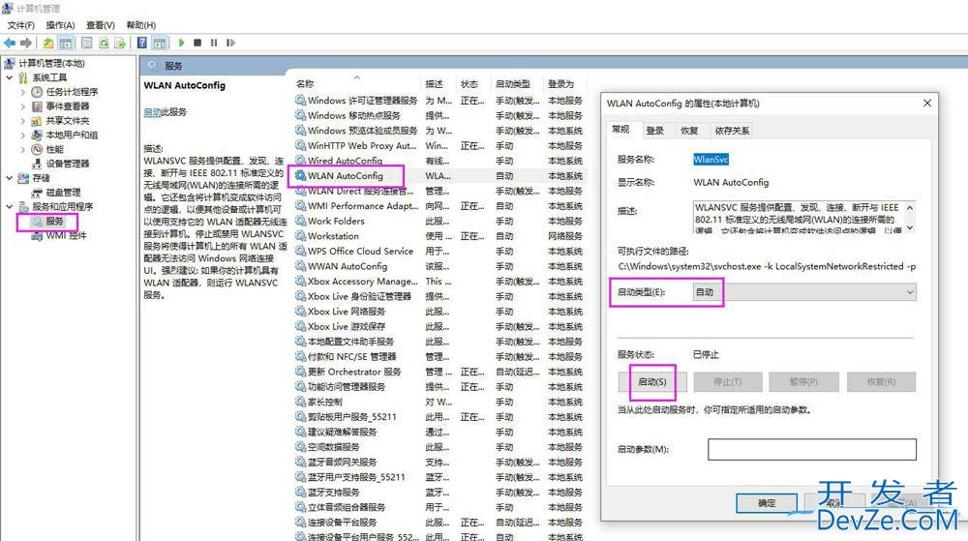Select the 共享文件夹 icon in the tree
This screenshot has width=968, height=541.
point(37,121)
